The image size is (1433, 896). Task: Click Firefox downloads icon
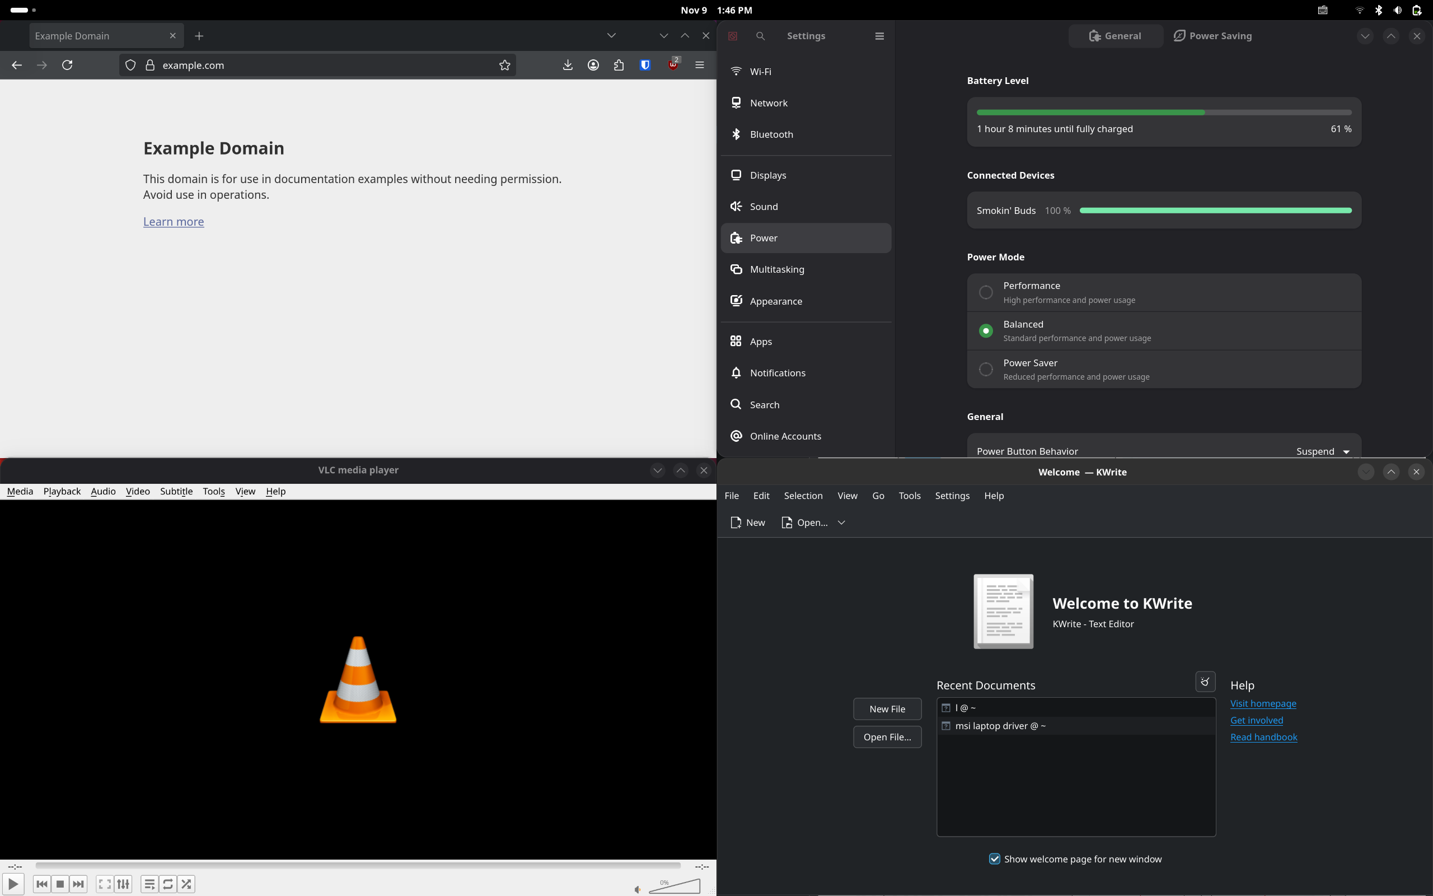click(x=567, y=65)
